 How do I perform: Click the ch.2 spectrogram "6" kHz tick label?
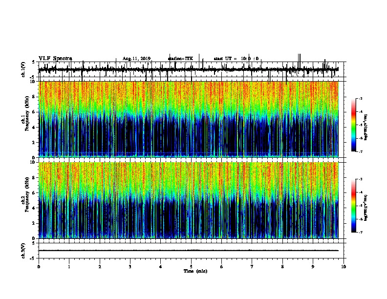34,192
